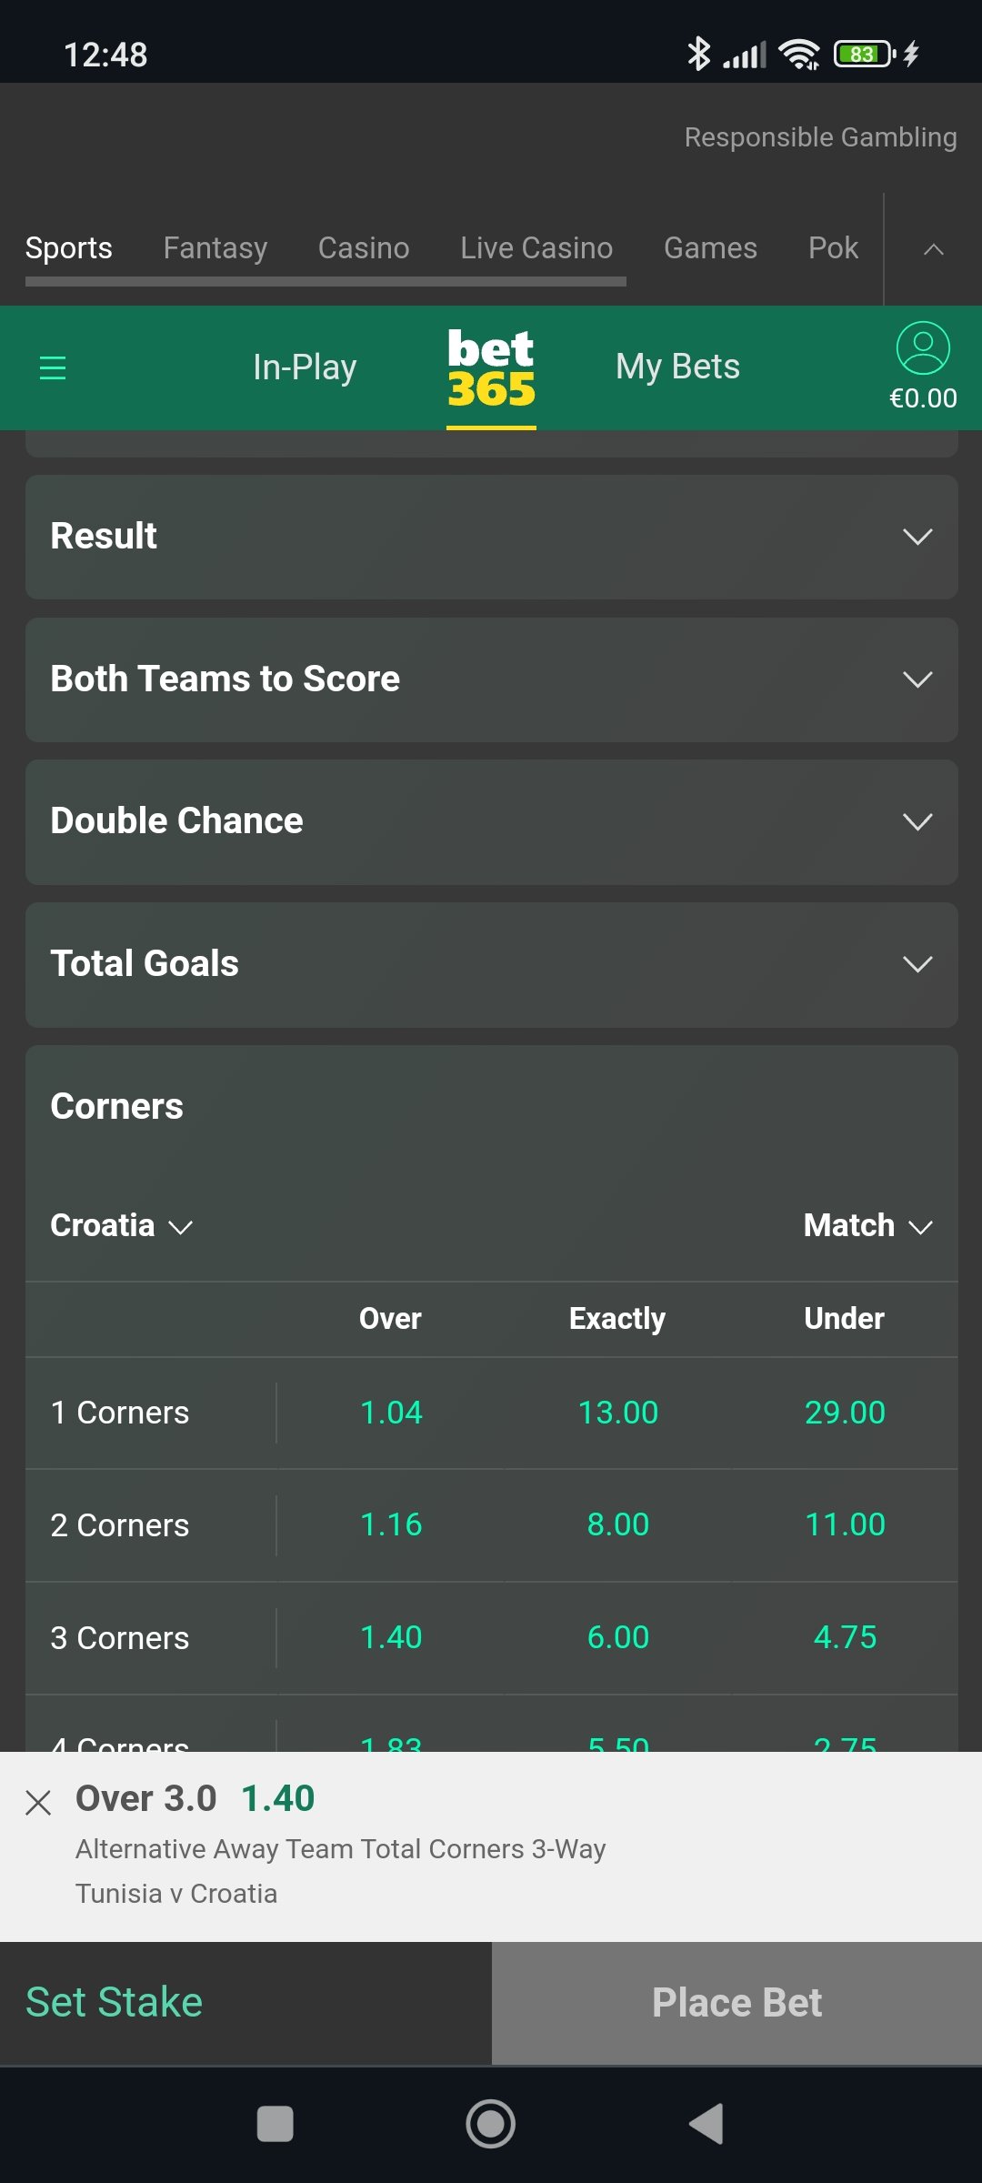The width and height of the screenshot is (982, 2183).
Task: Expand Both Teams to Score market
Action: tap(491, 679)
